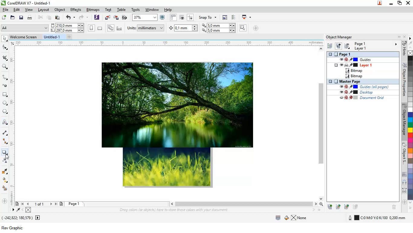Viewport: 413px width, 233px height.
Task: Select the Shape tool
Action: coord(5,47)
